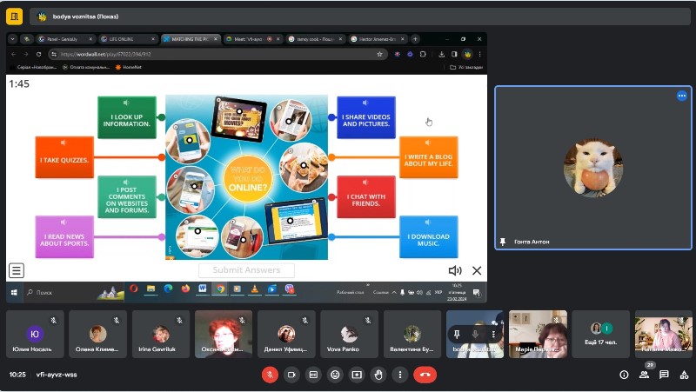Click the present screen icon
Image resolution: width=696 pixels, height=392 pixels.
tap(357, 375)
